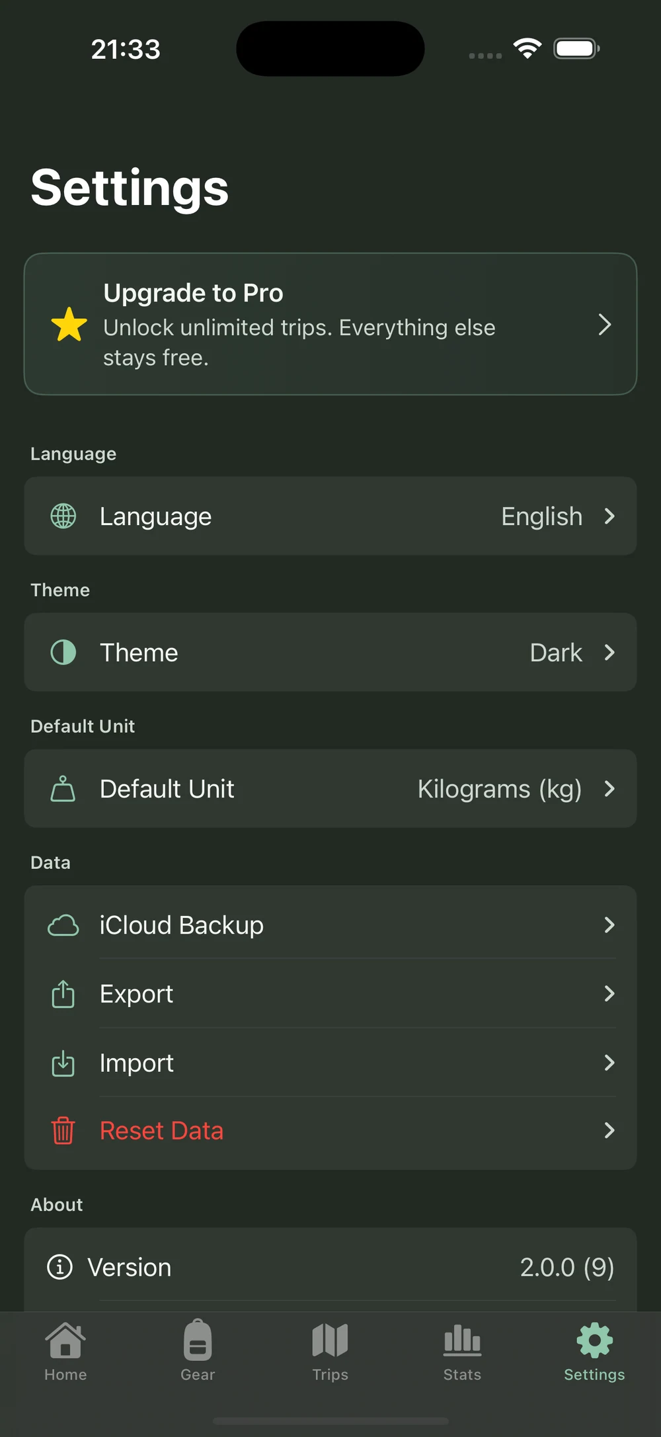Change the Dark theme value

coord(556,653)
